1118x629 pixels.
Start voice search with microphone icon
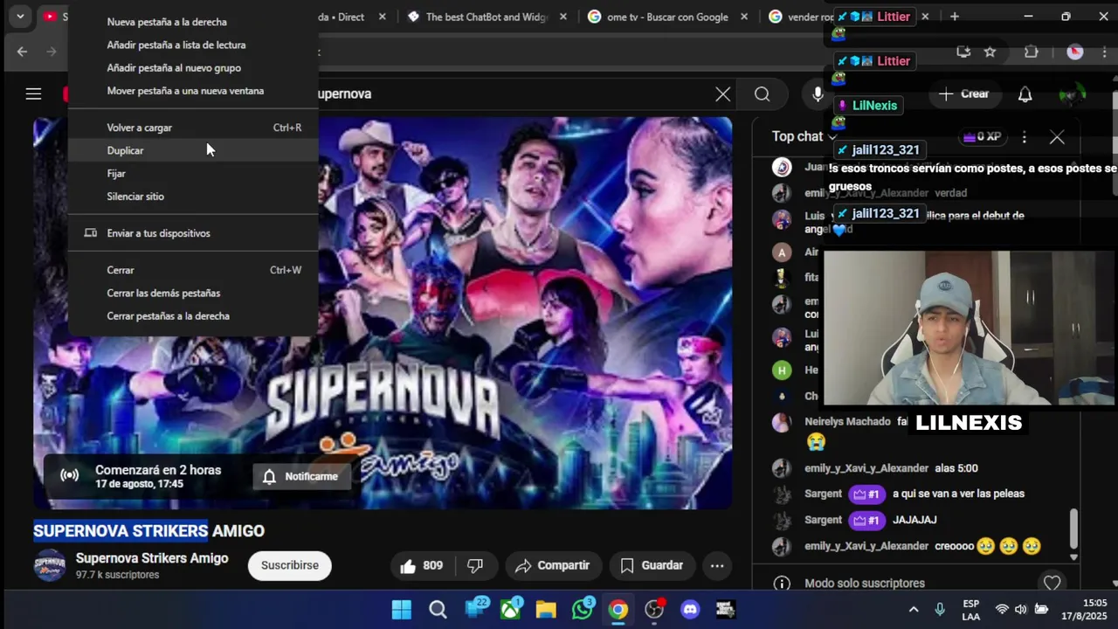(818, 94)
